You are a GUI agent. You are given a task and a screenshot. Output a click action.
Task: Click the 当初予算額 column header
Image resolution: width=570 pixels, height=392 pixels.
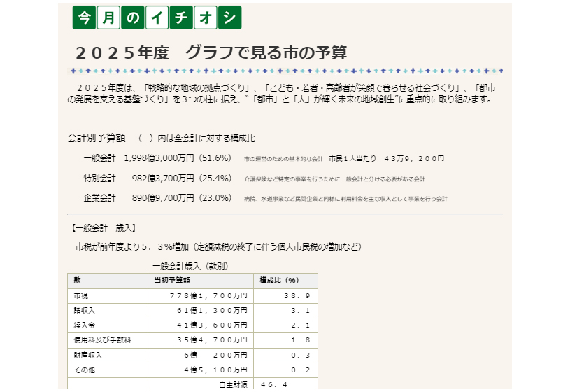pos(201,281)
